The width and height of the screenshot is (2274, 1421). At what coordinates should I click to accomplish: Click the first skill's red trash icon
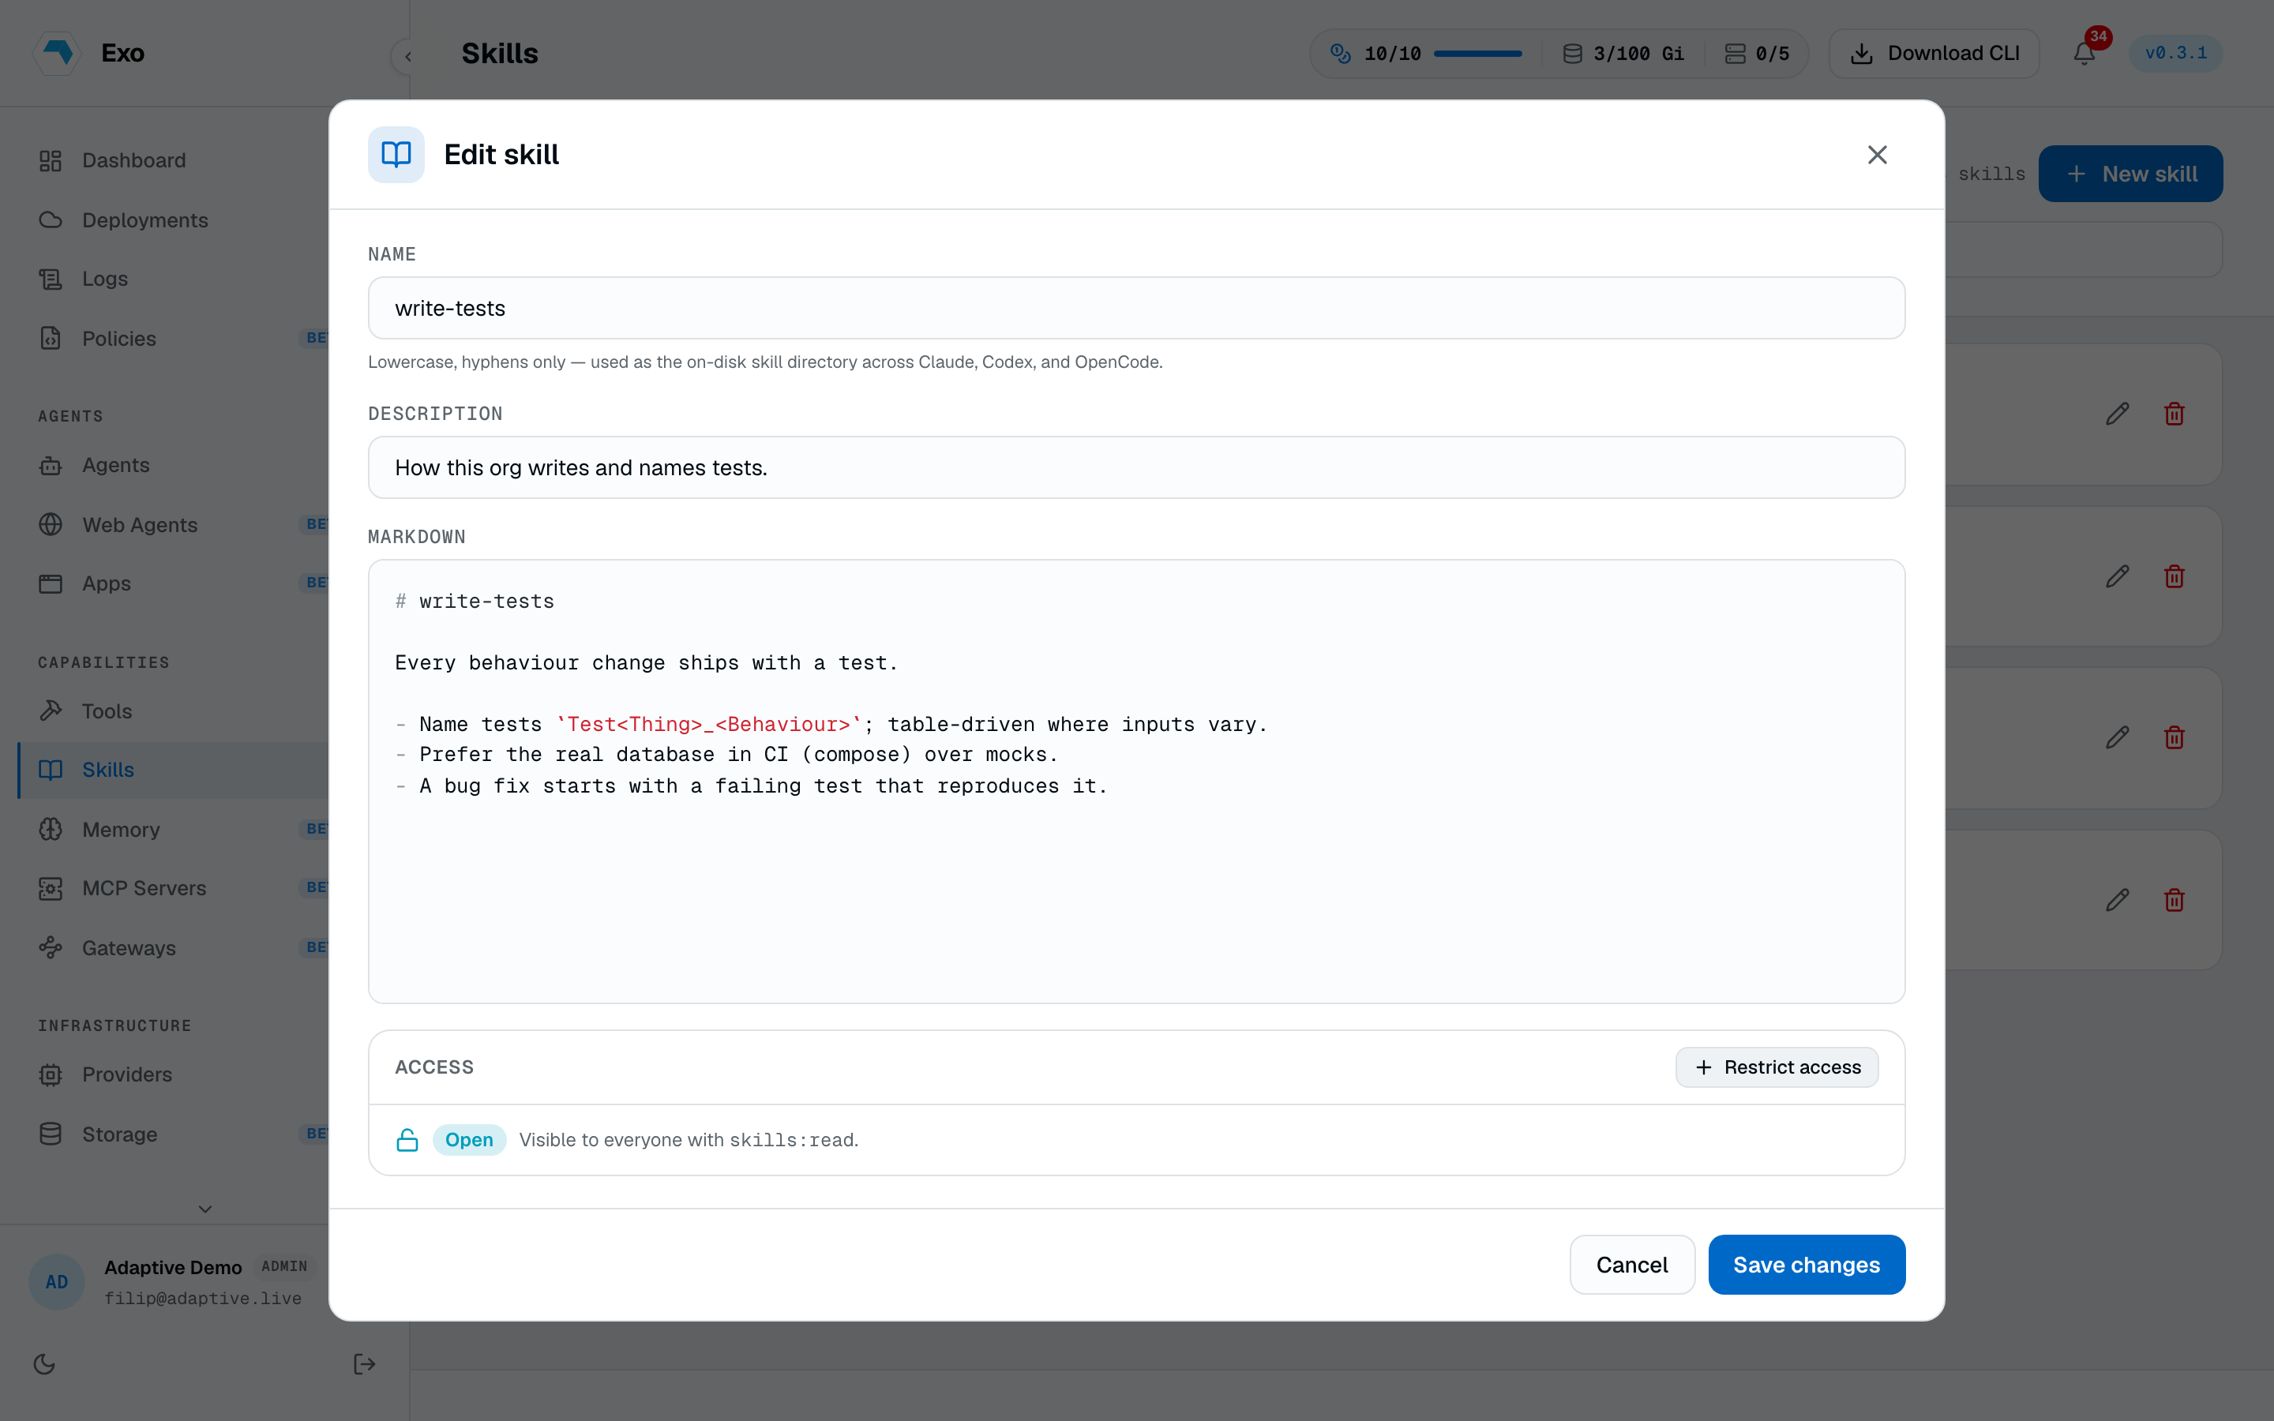point(2174,414)
